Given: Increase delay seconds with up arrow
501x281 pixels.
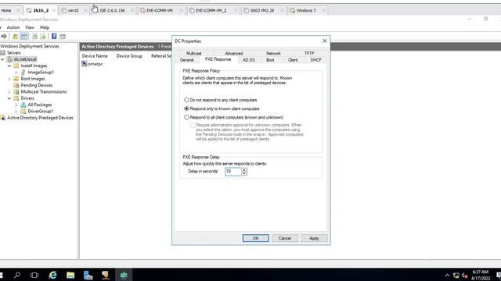Looking at the screenshot, I should 244,169.
